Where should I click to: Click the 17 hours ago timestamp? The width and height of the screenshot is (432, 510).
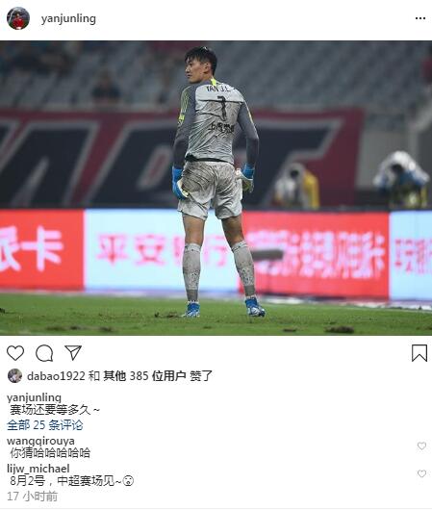click(32, 497)
